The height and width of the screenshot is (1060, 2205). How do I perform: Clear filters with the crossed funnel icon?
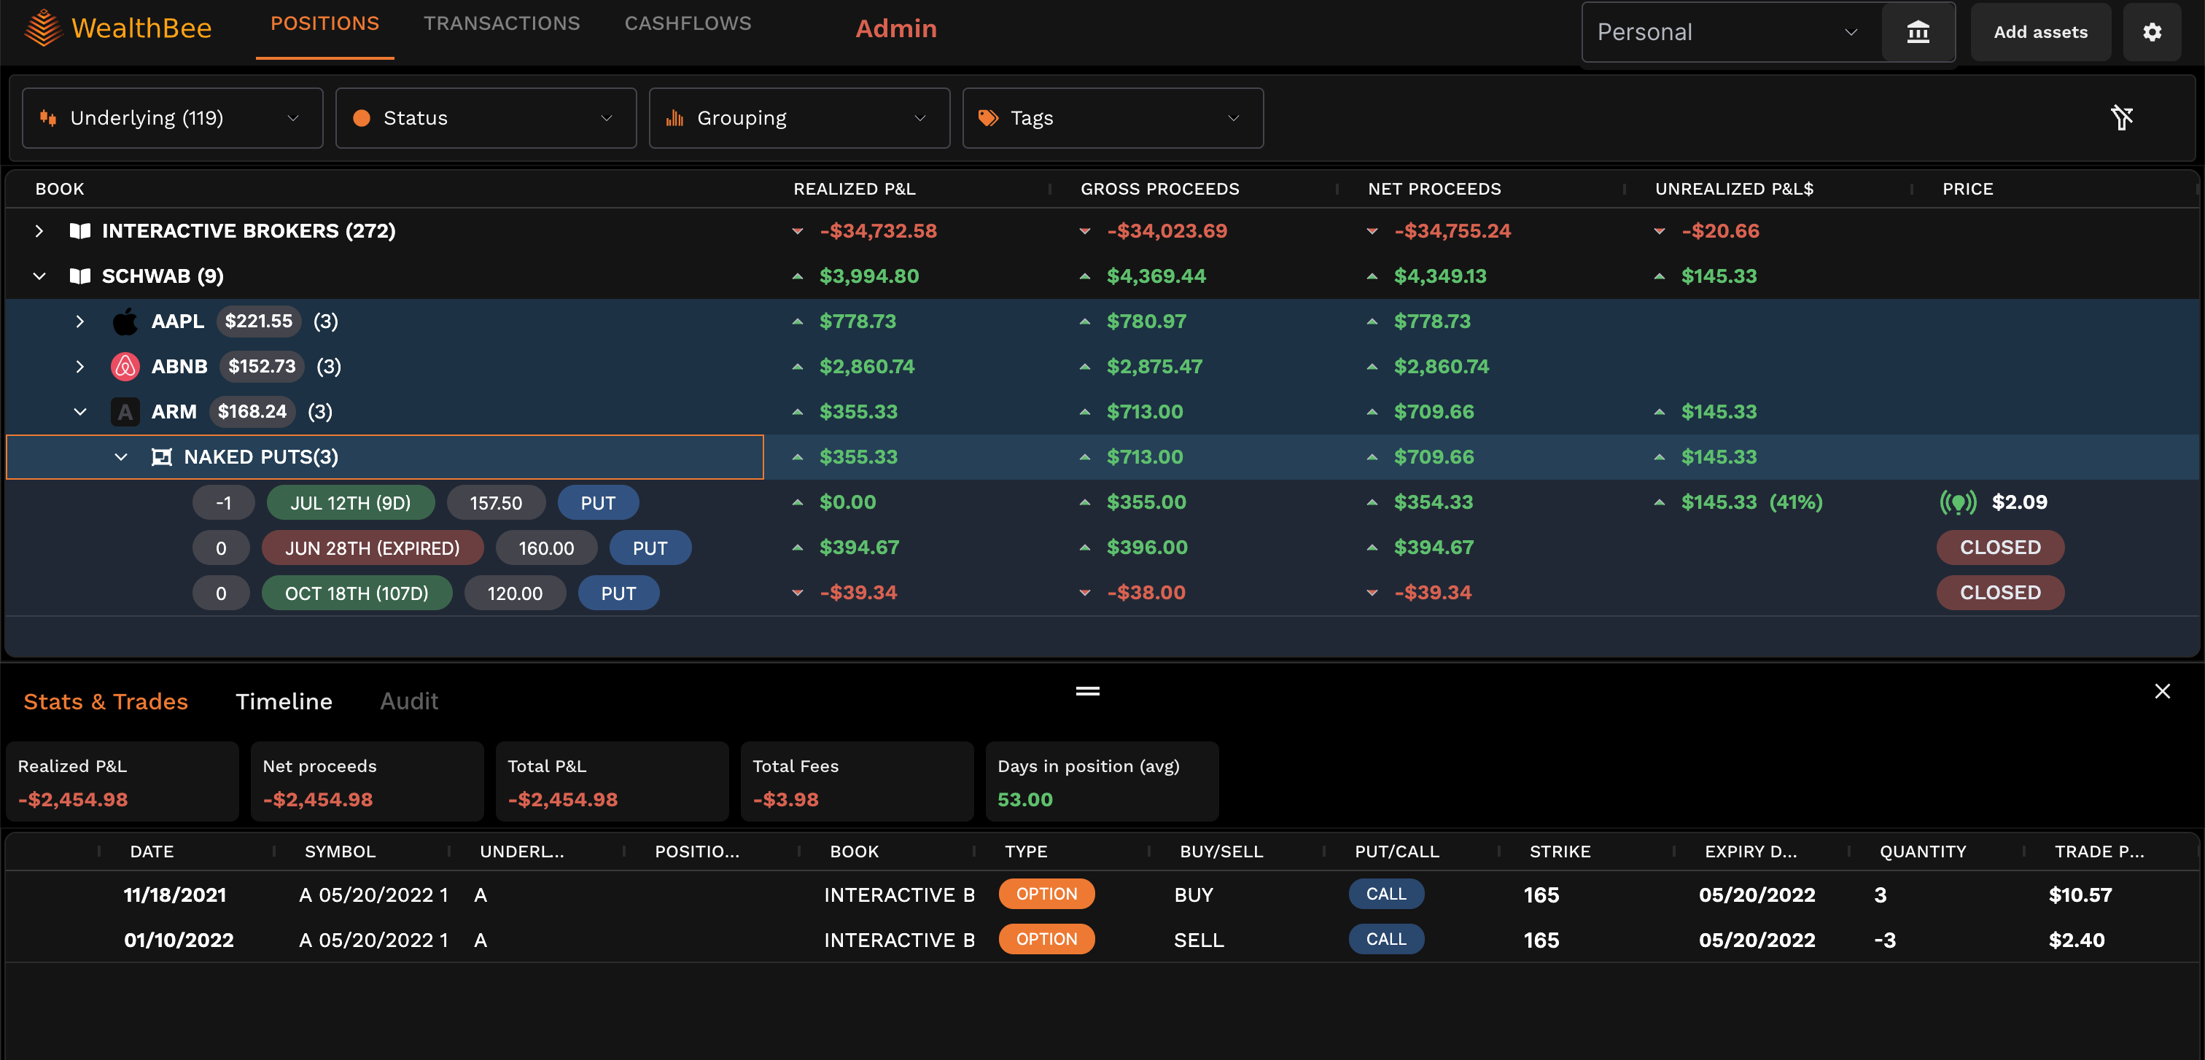coord(2121,117)
